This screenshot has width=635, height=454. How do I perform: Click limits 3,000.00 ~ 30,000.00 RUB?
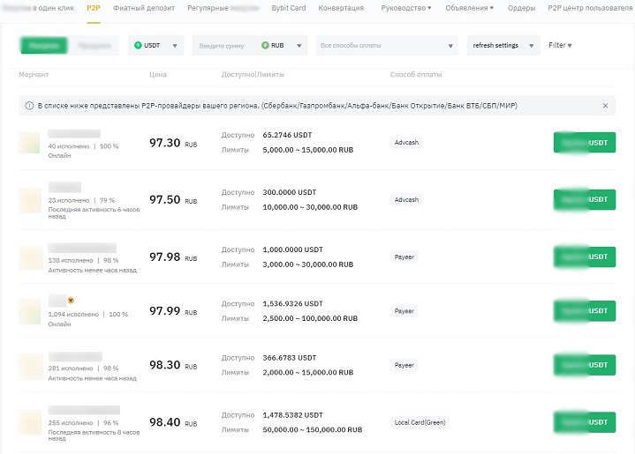(307, 264)
